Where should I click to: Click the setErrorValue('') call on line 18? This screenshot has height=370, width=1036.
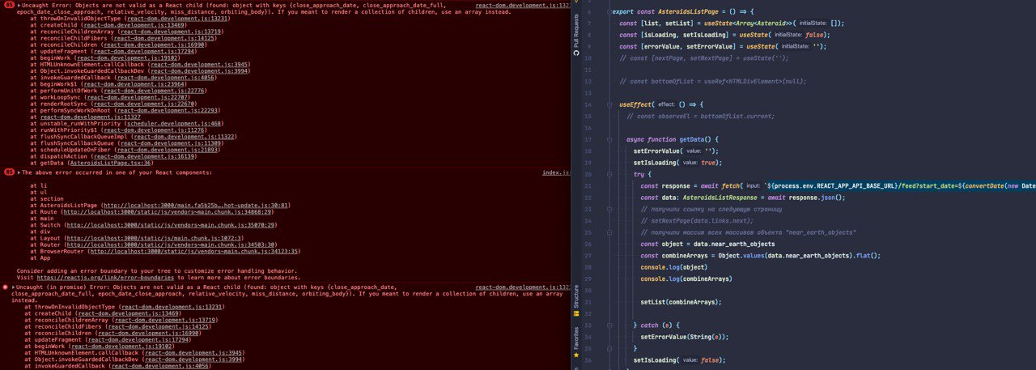[676, 151]
